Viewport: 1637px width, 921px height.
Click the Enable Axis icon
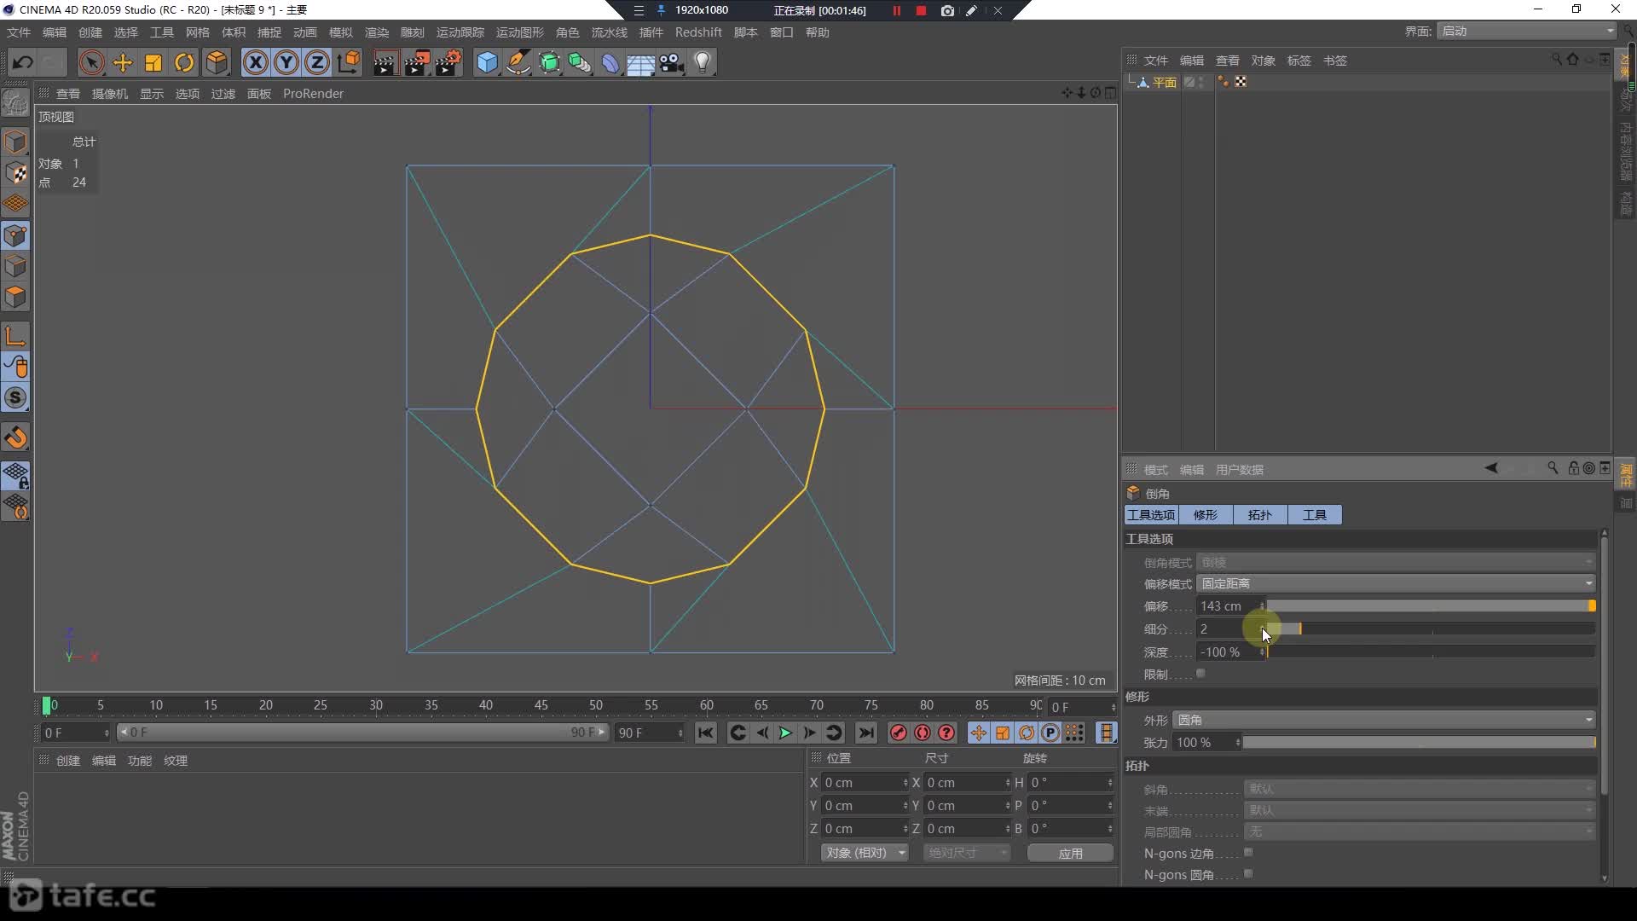(x=15, y=336)
